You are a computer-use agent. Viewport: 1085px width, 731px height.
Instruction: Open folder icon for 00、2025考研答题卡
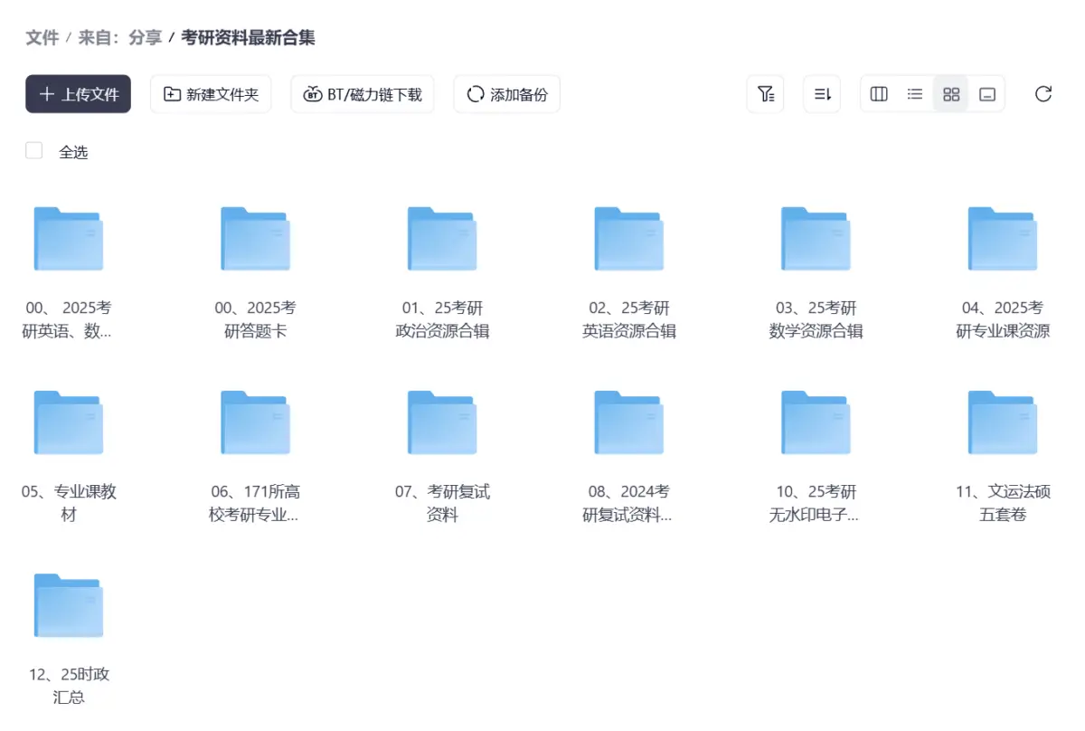pyautogui.click(x=256, y=239)
